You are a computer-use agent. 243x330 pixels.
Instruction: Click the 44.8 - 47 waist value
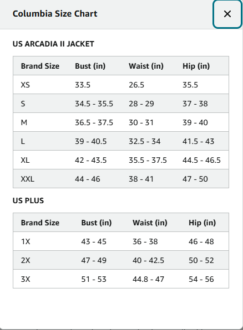tap(148, 279)
